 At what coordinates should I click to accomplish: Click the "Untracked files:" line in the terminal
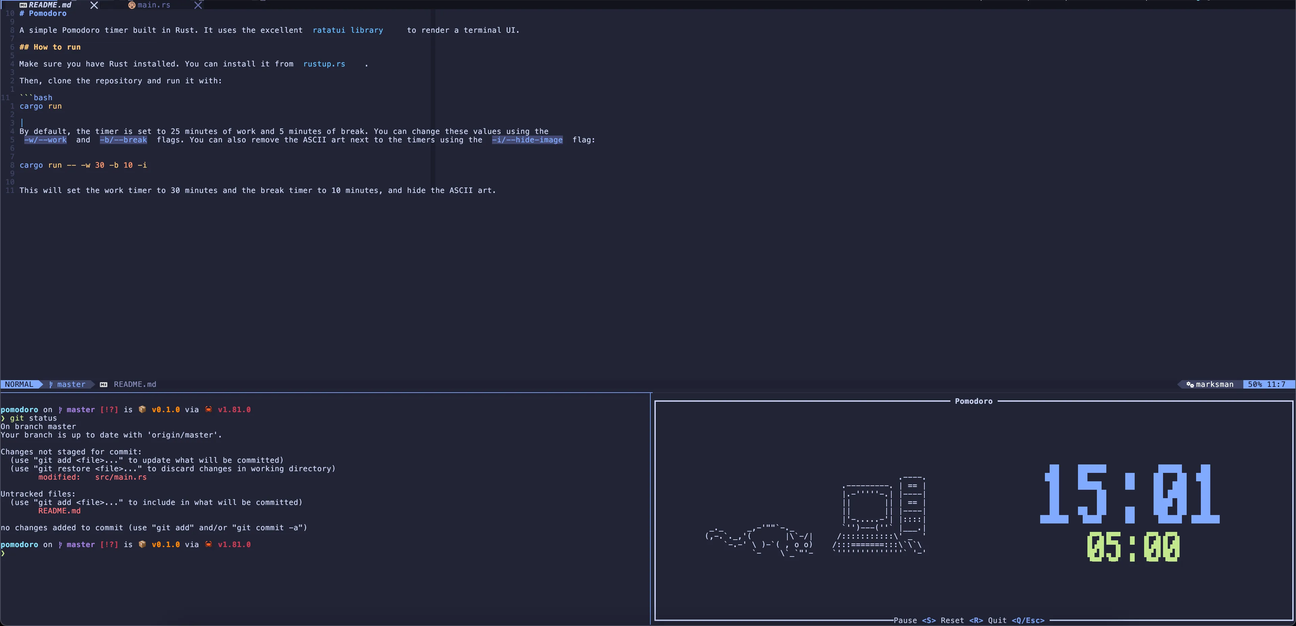(38, 494)
